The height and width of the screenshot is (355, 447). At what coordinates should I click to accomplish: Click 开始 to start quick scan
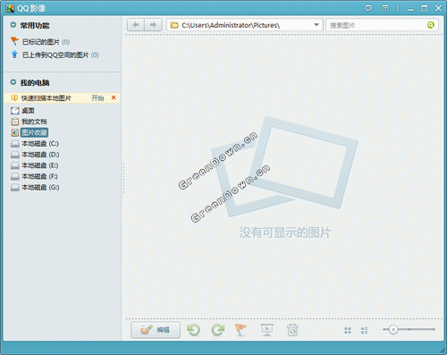[x=97, y=97]
